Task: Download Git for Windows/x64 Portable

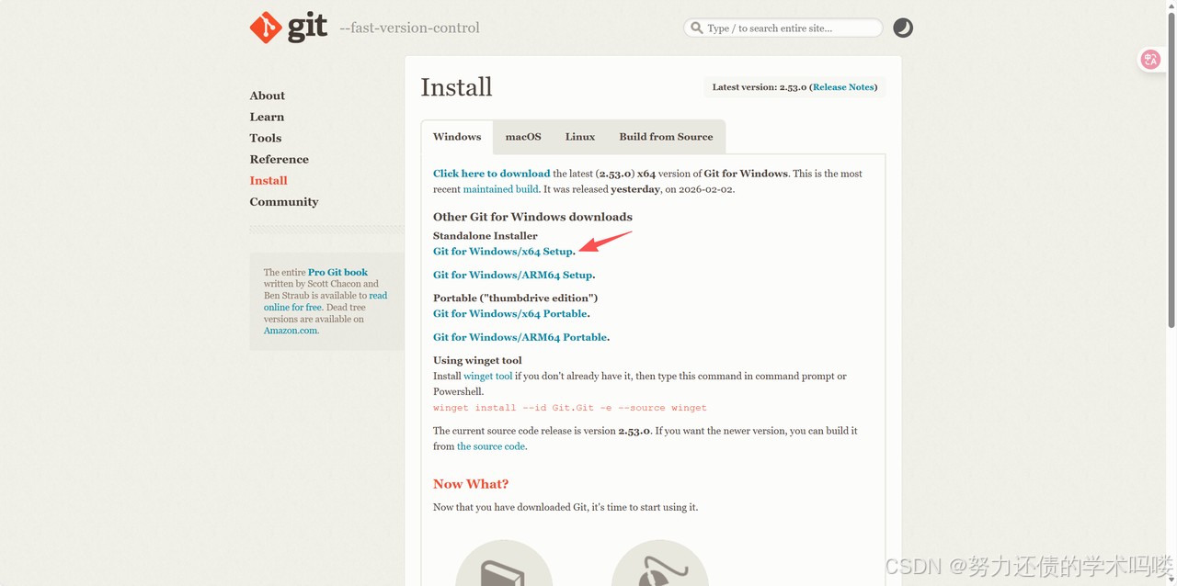Action: [510, 314]
